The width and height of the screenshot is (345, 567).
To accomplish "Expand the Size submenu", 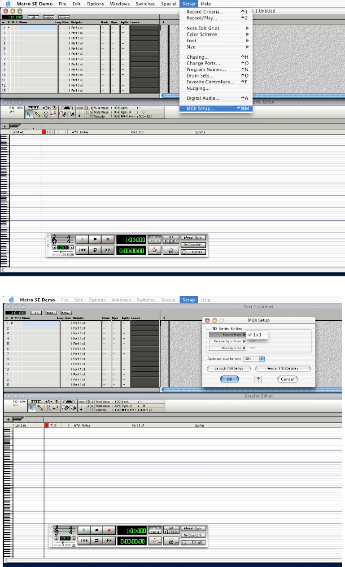I will click(216, 47).
